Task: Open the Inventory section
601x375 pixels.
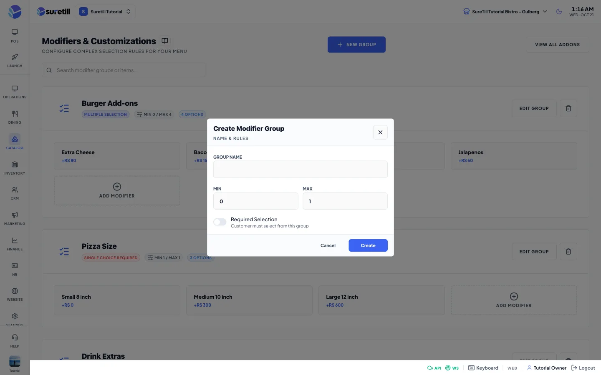Action: tap(15, 168)
